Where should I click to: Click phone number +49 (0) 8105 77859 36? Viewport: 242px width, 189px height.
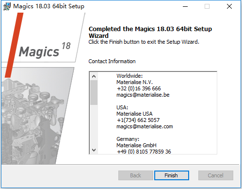click(144, 152)
